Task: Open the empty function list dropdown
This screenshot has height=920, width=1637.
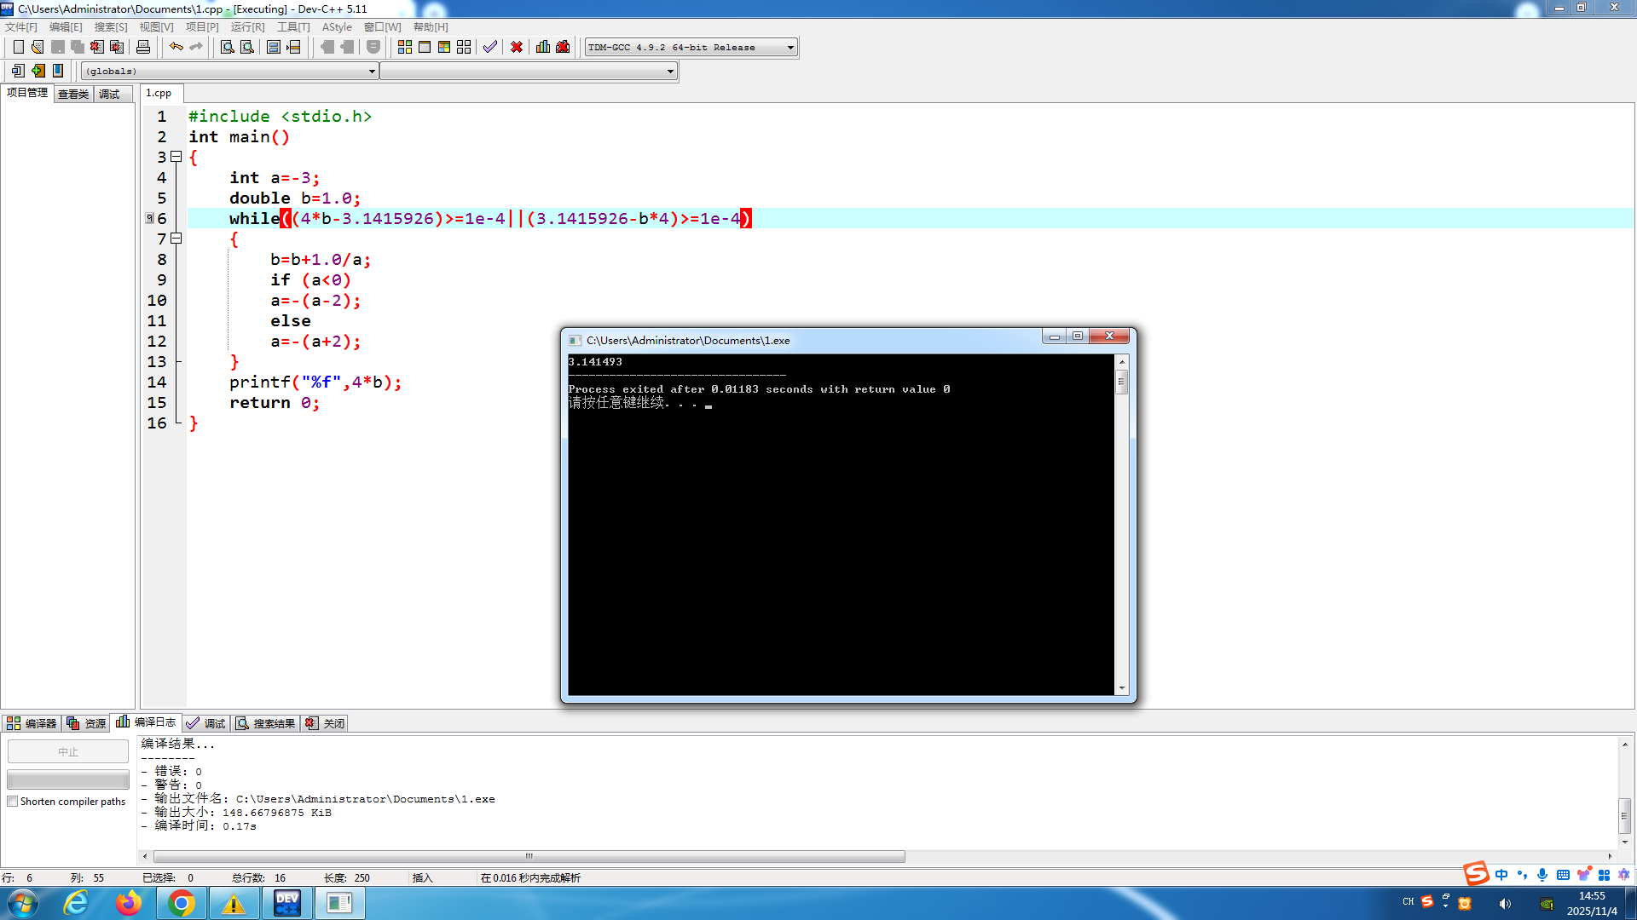Action: [670, 72]
